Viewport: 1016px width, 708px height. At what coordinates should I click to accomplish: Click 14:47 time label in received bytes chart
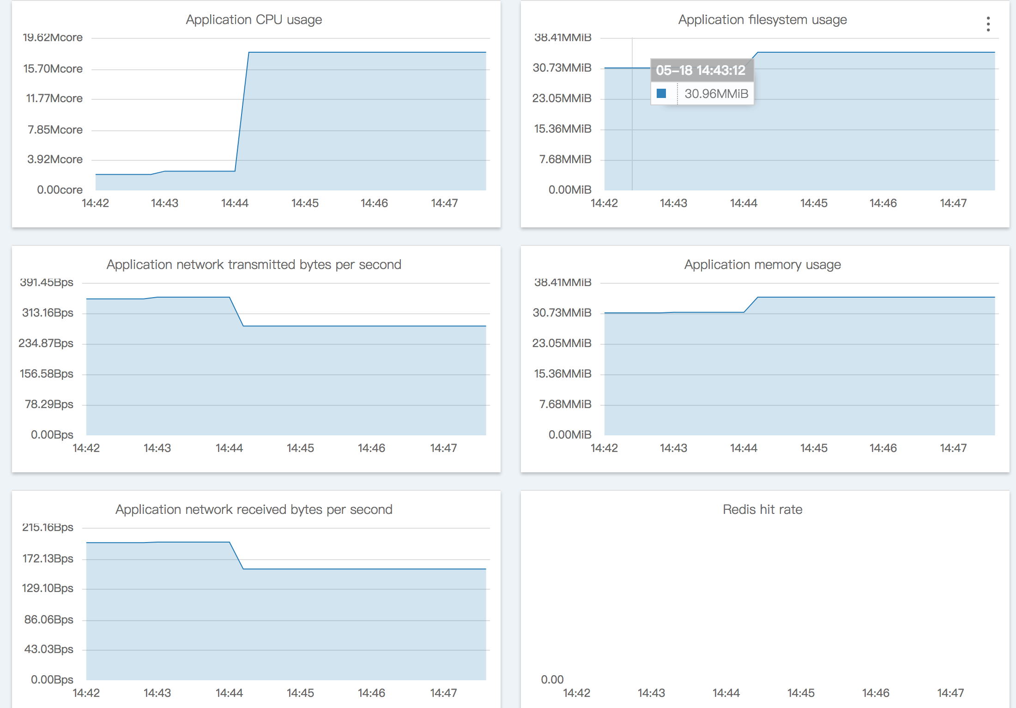pos(443,693)
